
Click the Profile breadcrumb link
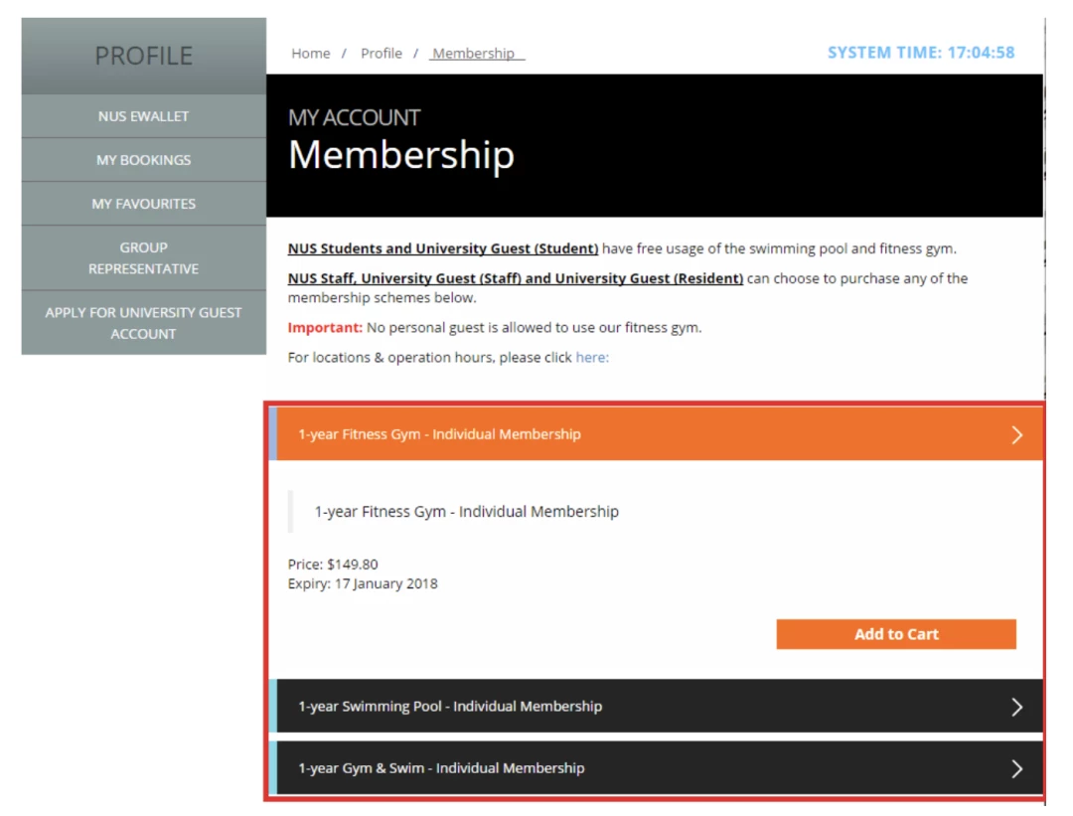[x=382, y=54]
